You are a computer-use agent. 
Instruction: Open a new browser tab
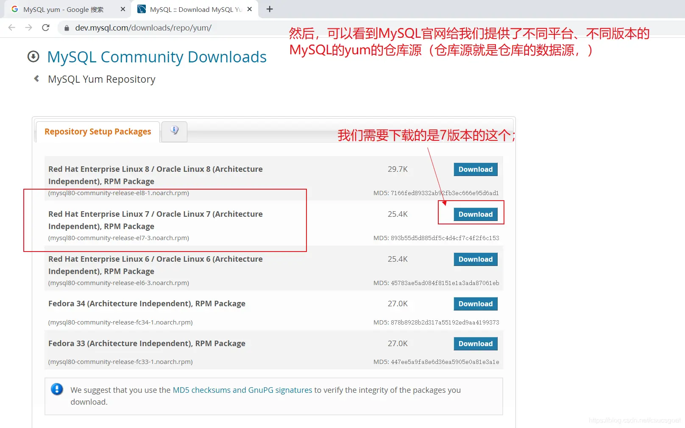coord(270,9)
